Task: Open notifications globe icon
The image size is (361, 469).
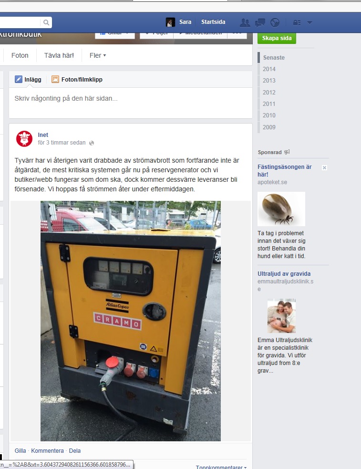Action: (x=275, y=22)
